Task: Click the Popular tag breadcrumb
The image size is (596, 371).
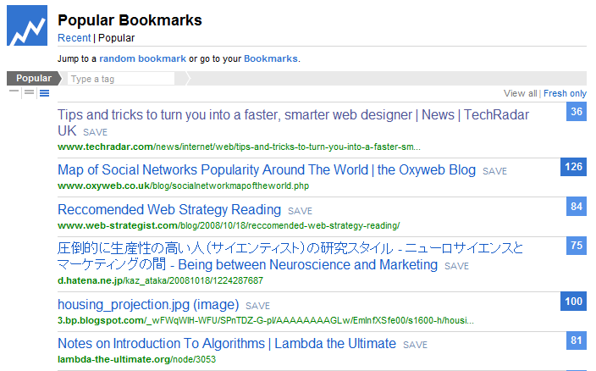Action: [34, 78]
